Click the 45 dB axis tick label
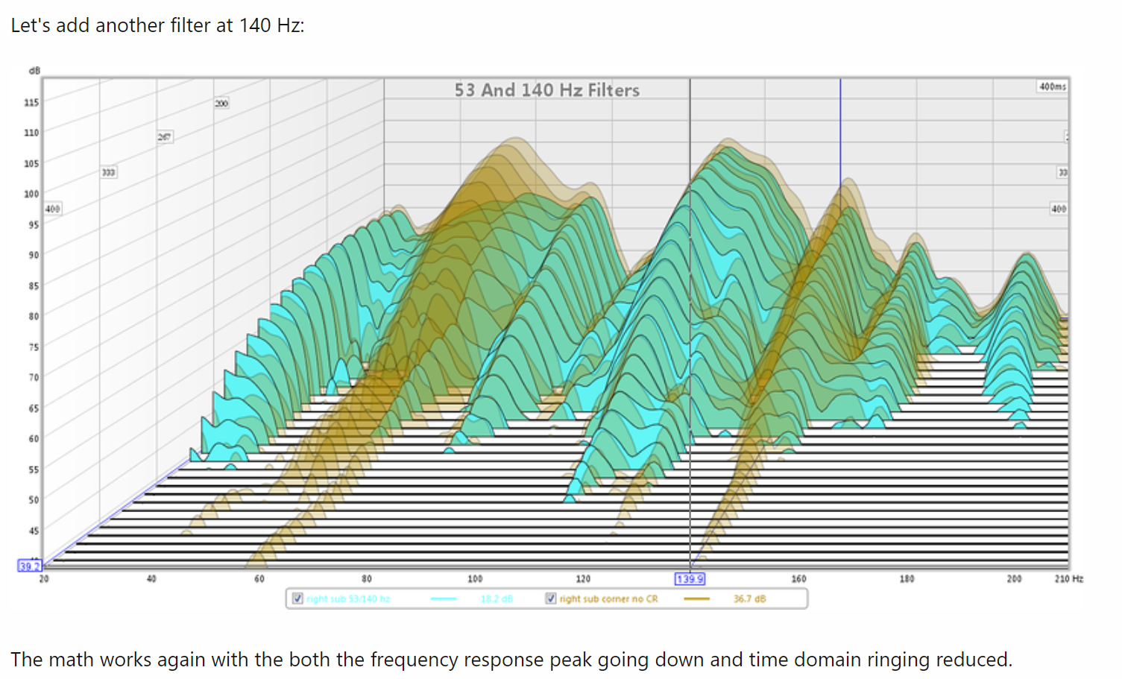Image resolution: width=1122 pixels, height=679 pixels. pyautogui.click(x=34, y=531)
